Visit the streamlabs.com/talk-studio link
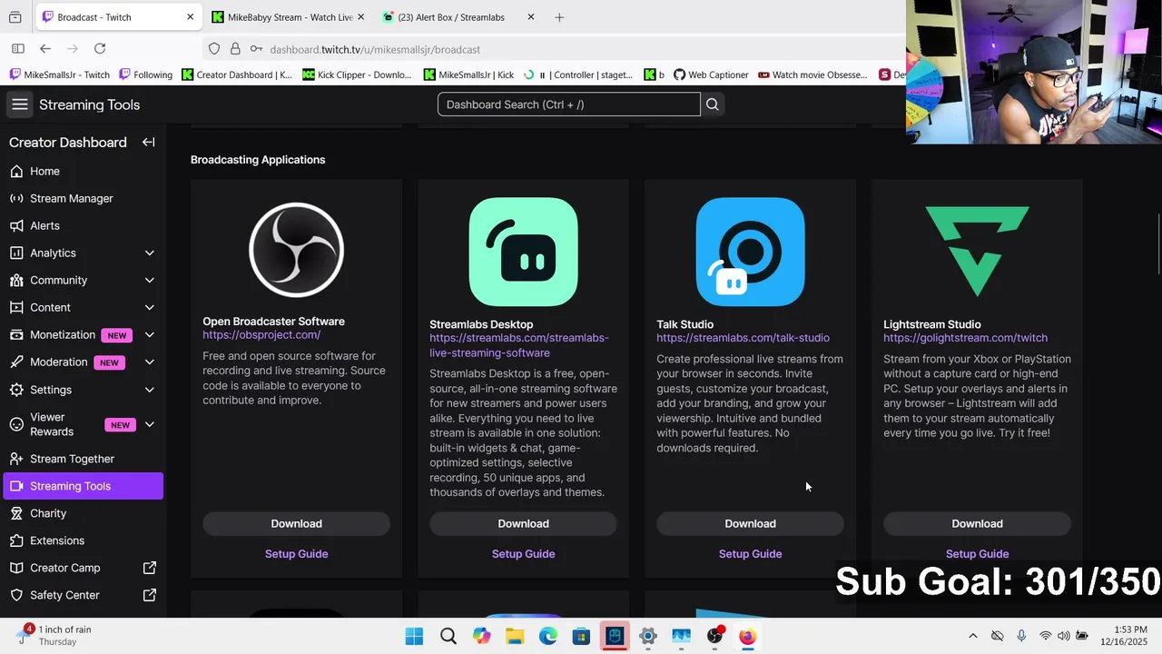Screen dimensions: 1162x654 743,338
